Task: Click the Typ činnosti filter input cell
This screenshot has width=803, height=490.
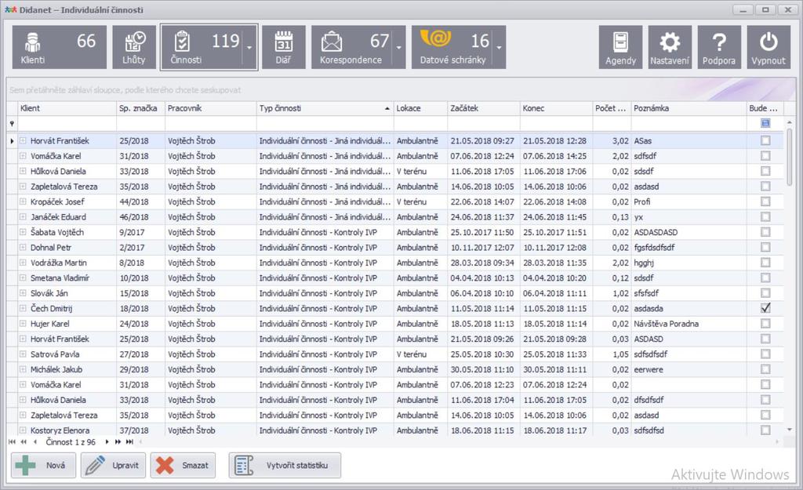Action: click(x=325, y=123)
